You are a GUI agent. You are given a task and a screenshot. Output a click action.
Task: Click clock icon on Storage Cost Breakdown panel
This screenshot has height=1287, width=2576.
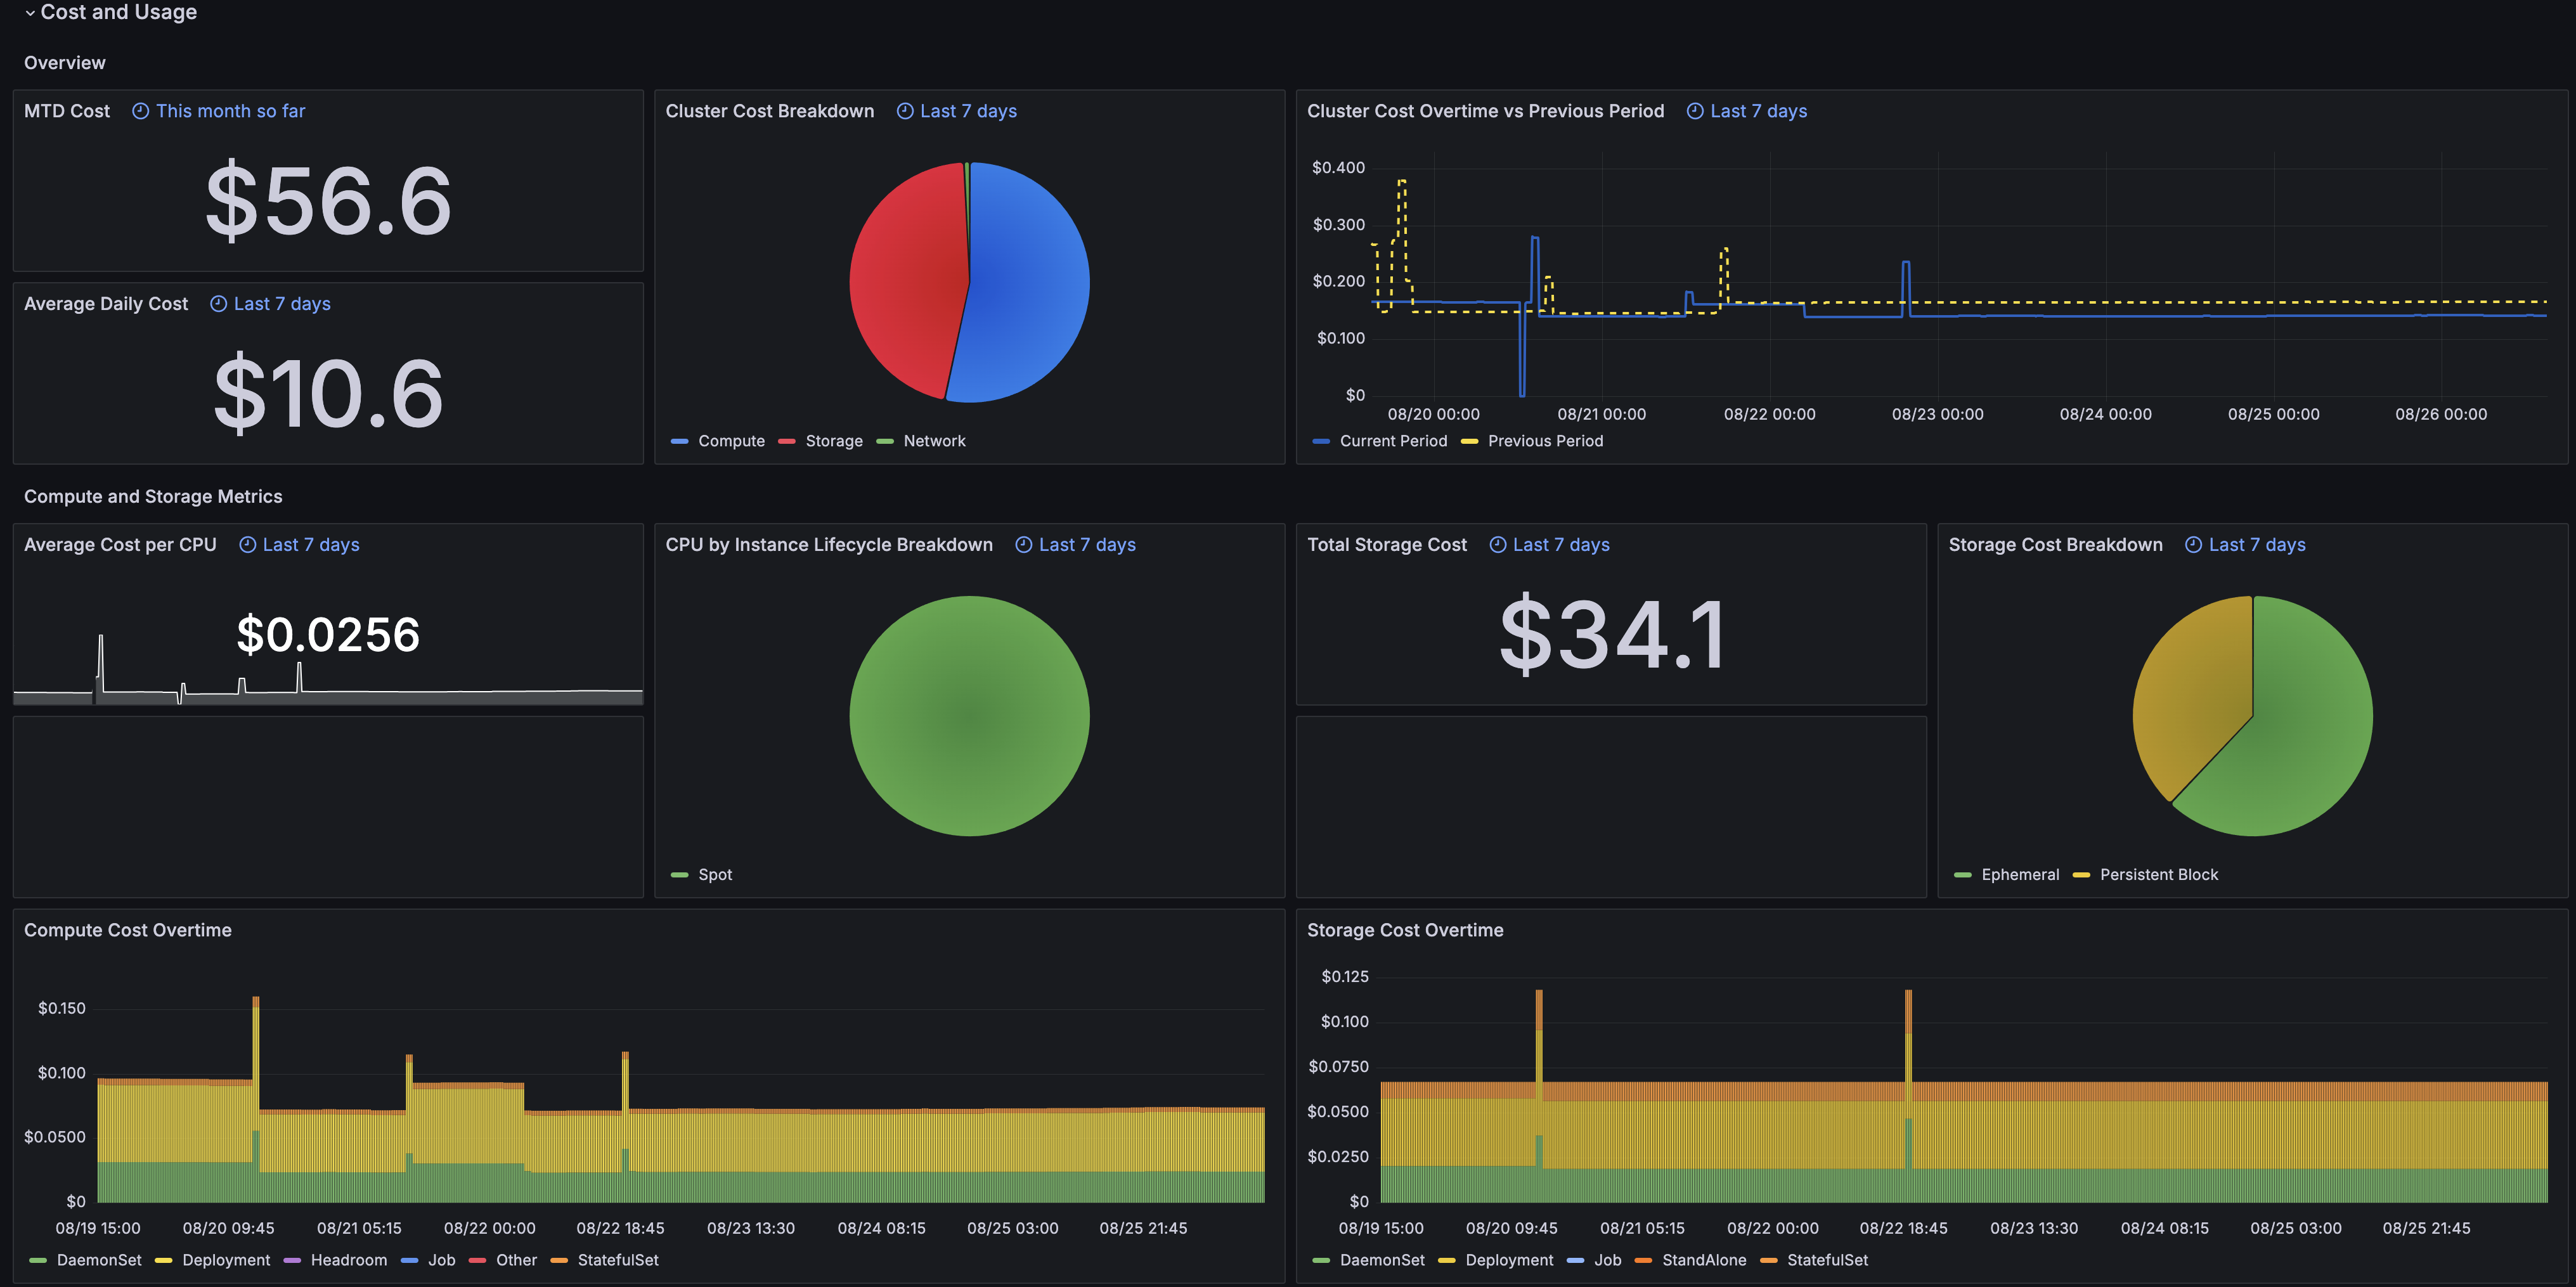[x=2193, y=545]
